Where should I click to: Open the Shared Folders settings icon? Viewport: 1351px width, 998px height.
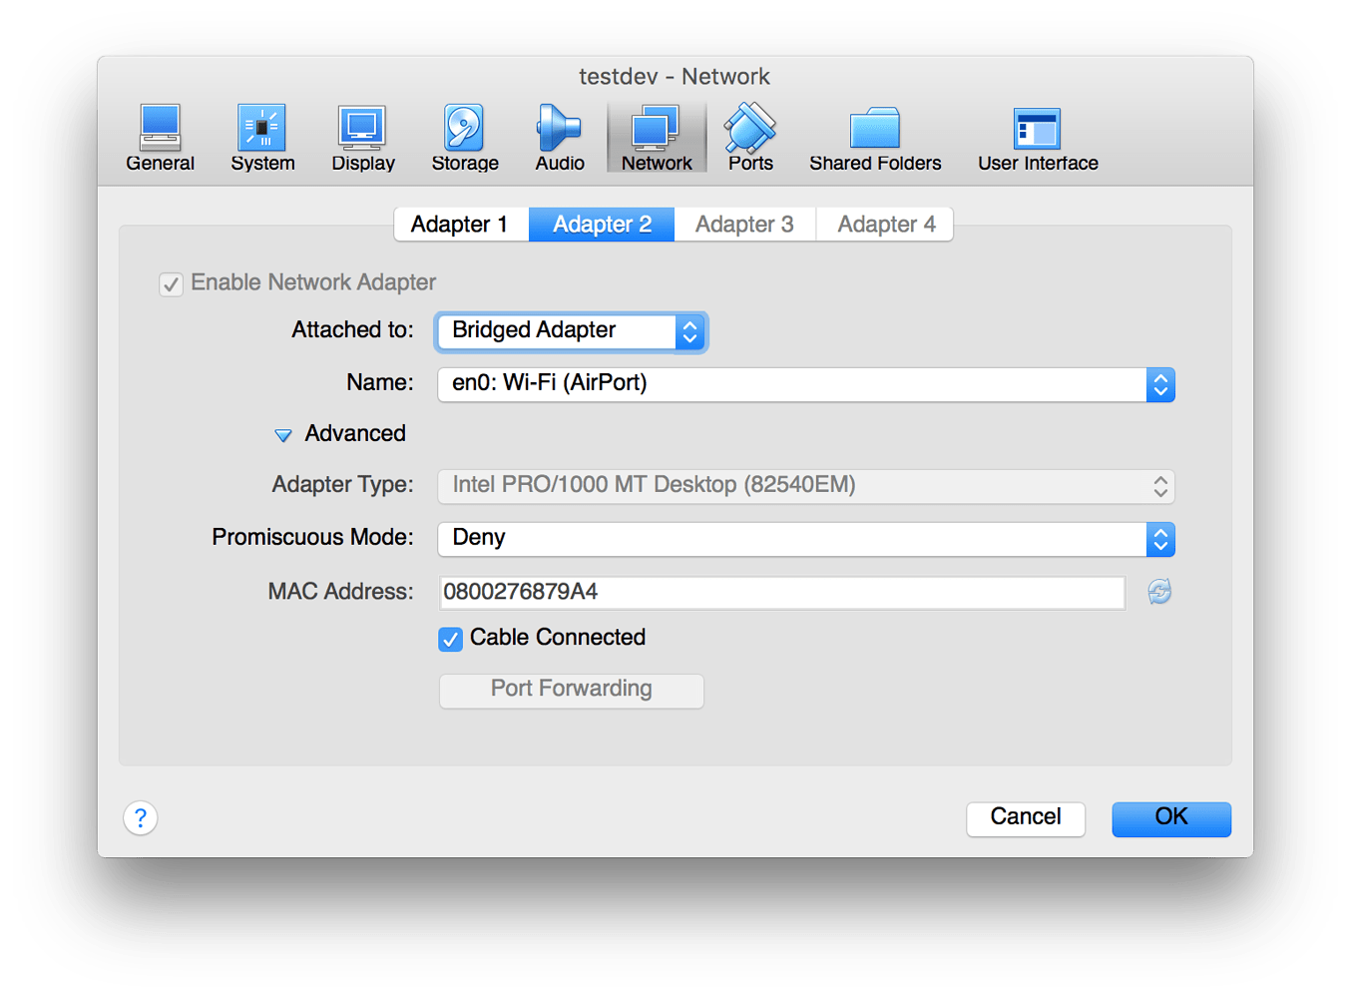coord(874,135)
